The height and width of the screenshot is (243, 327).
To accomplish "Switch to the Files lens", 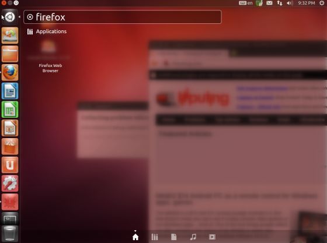I will (x=174, y=237).
